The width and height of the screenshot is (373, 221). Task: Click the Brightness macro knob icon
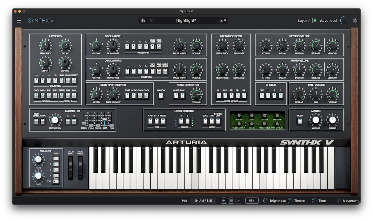[x=266, y=200]
